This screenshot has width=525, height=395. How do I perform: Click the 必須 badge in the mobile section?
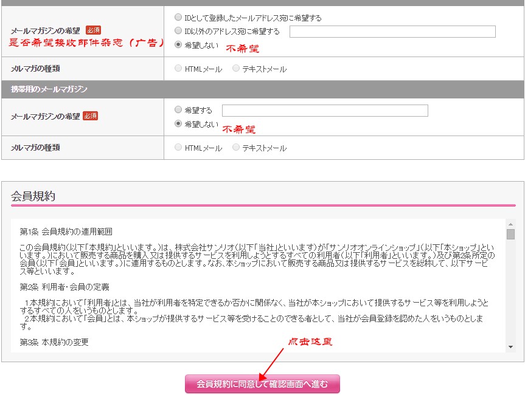[90, 115]
